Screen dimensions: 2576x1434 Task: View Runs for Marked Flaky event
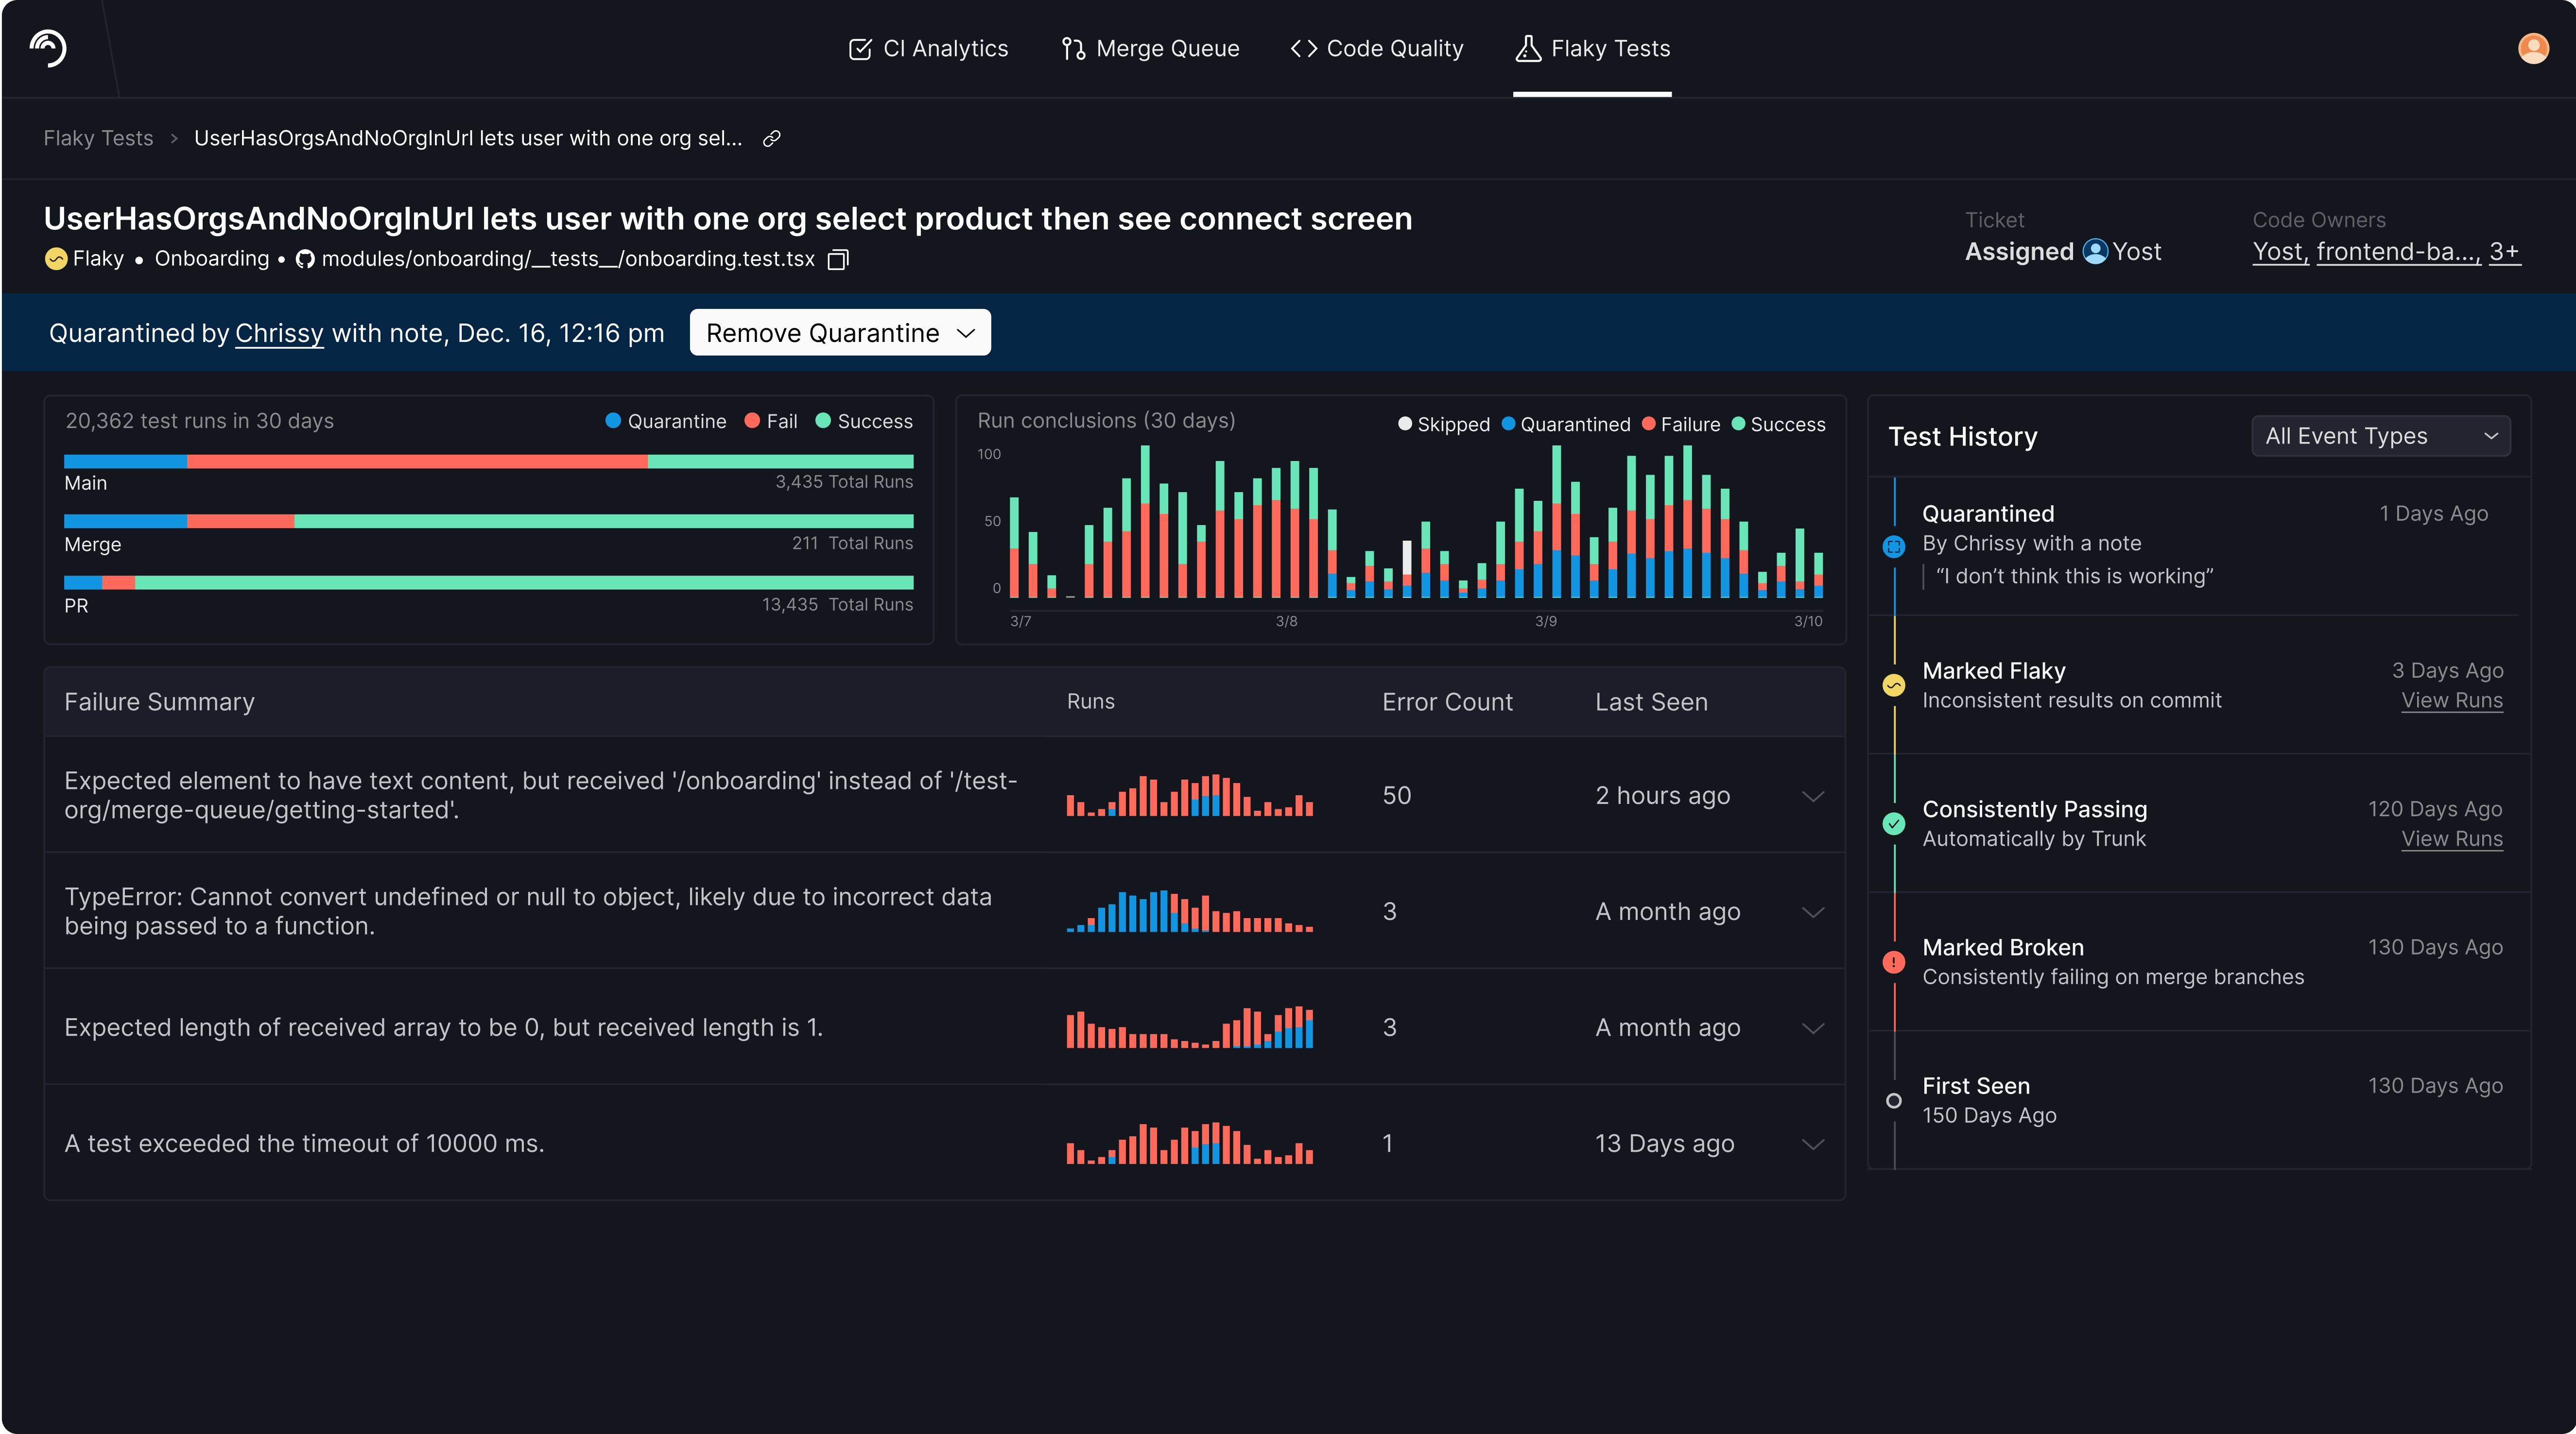2452,700
